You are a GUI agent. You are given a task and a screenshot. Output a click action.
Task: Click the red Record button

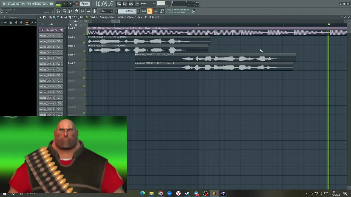pyautogui.click(x=77, y=4)
